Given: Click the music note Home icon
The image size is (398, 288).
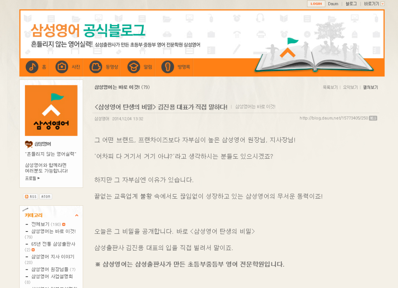Looking at the screenshot, I should [x=32, y=67].
